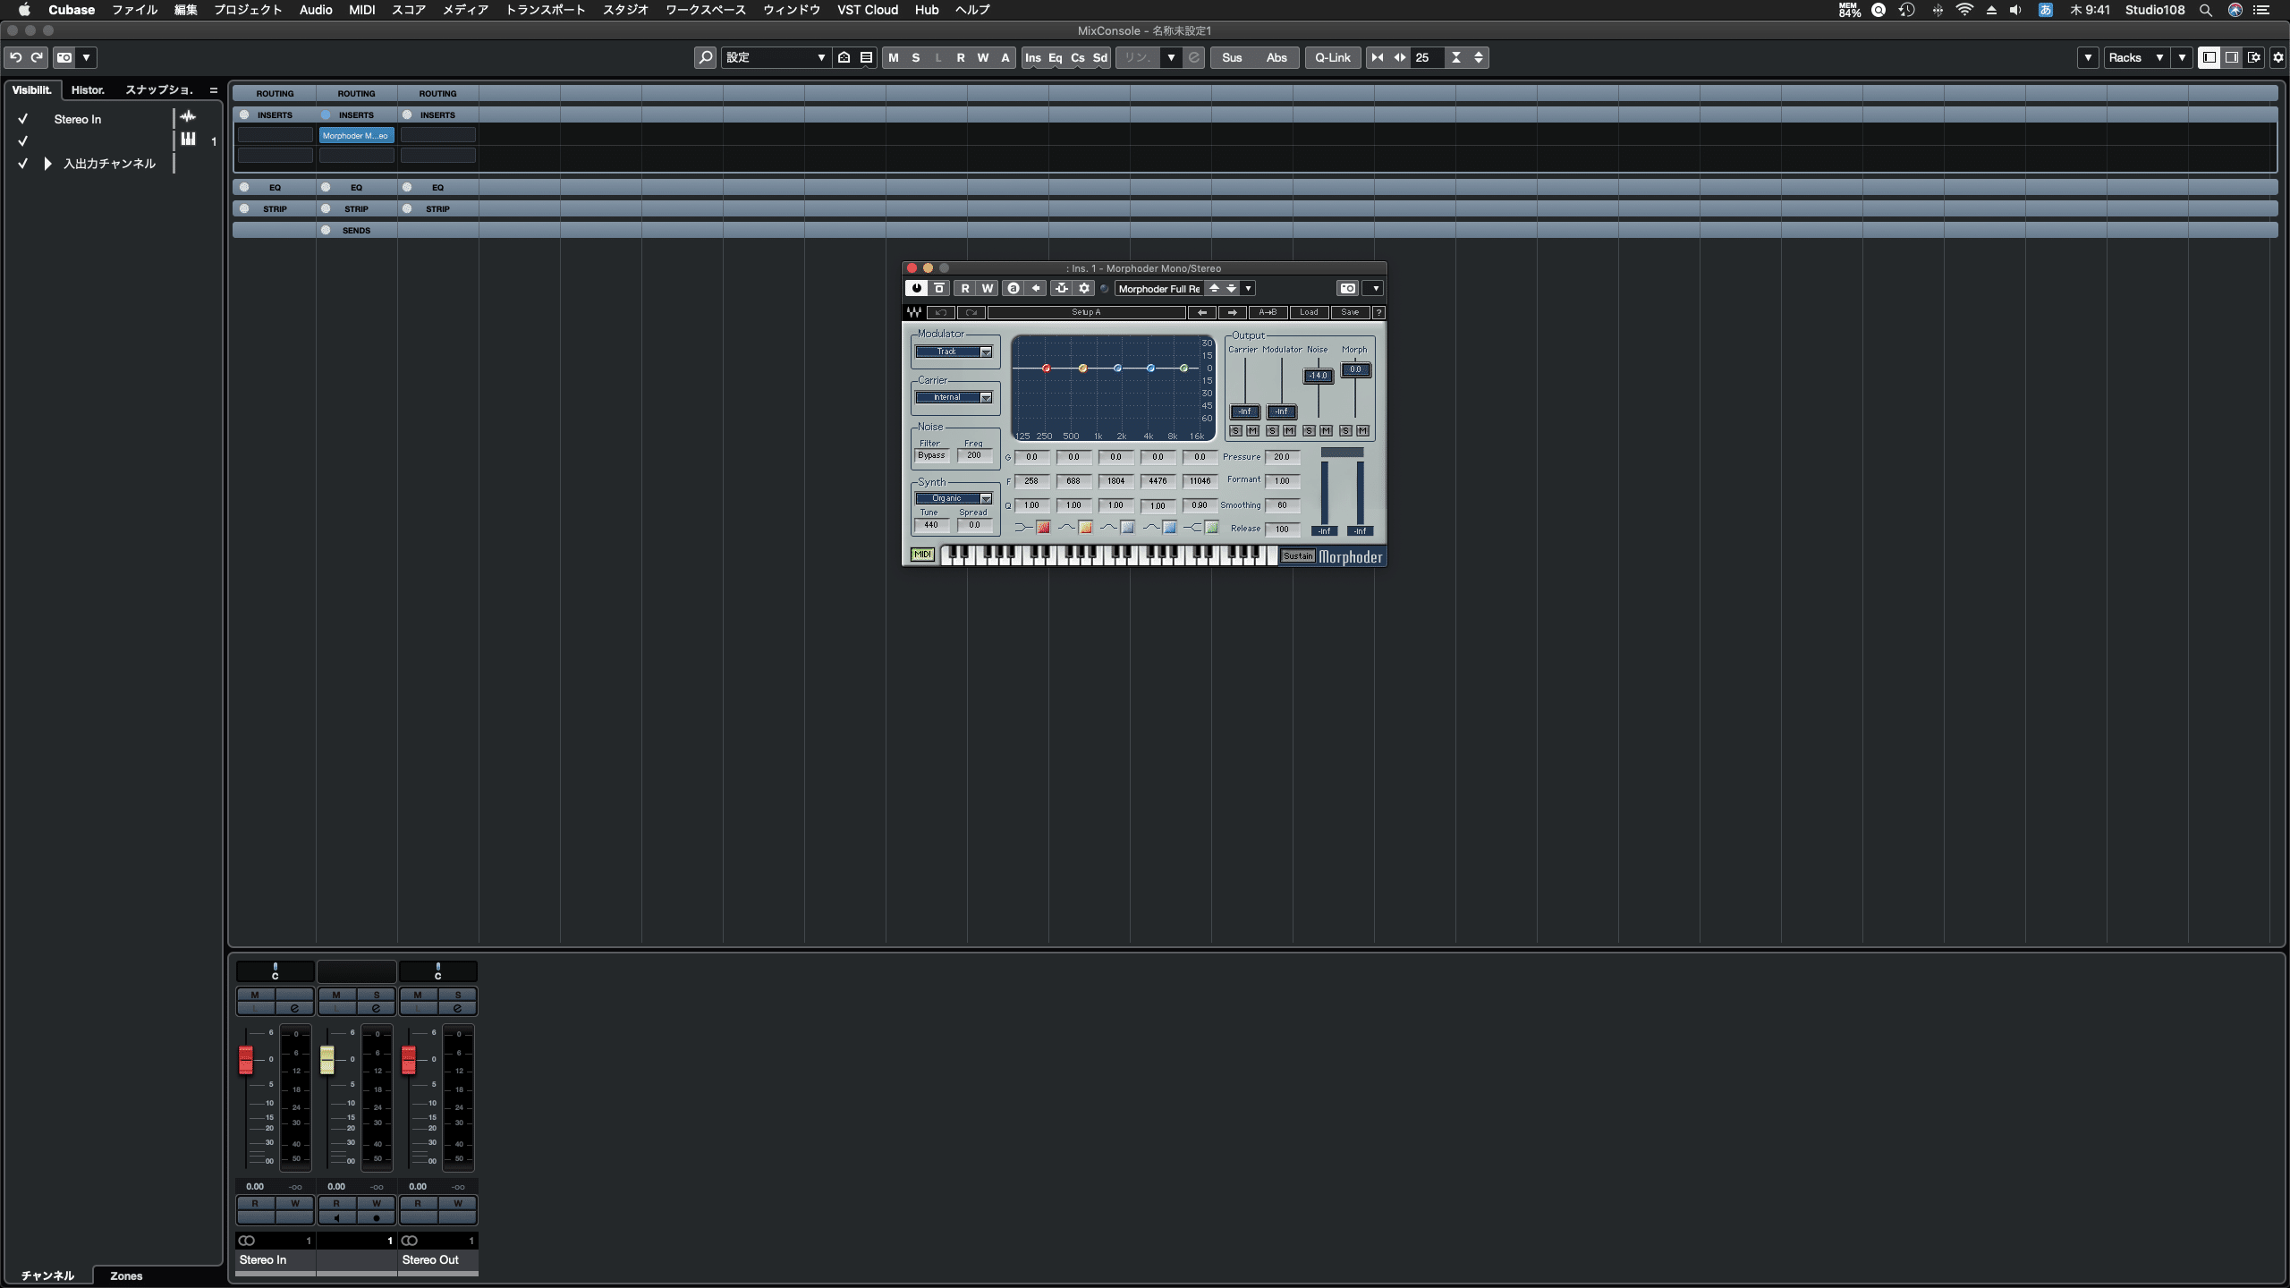Click the Noise level fader in Output section
Viewport: 2290px width, 1288px height.
pos(1318,376)
